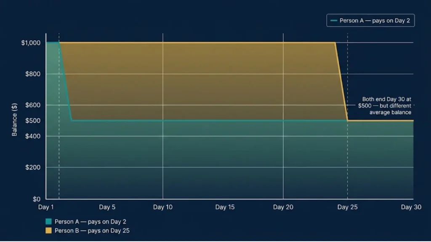This screenshot has width=431, height=242.
Task: Click the teal line icon in top legend
Action: pyautogui.click(x=334, y=21)
